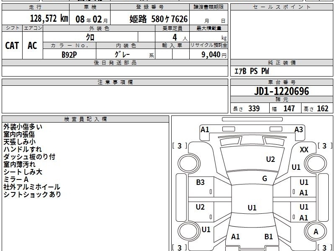Click inspector note シートしみ大
The image size is (335, 251).
[x=23, y=172]
